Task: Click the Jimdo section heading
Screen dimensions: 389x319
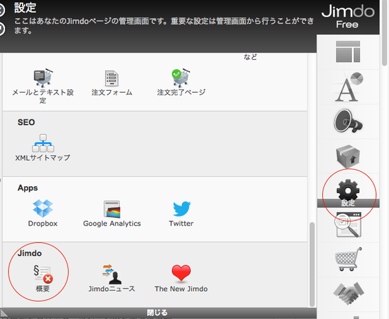Action: point(30,254)
